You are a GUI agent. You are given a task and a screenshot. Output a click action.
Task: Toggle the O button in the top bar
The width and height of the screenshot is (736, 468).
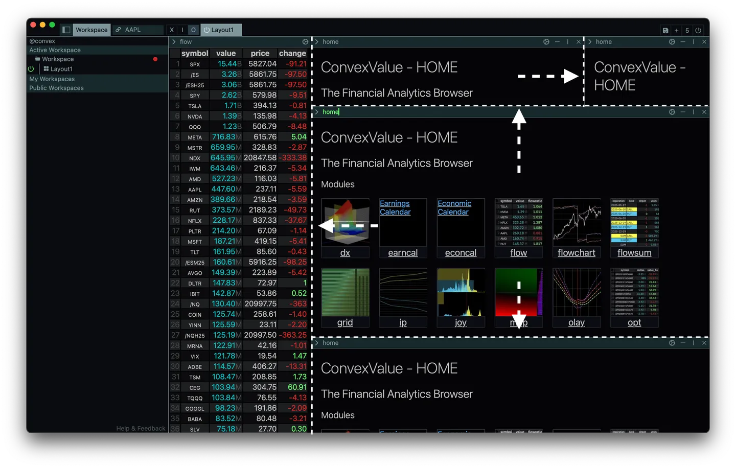193,30
